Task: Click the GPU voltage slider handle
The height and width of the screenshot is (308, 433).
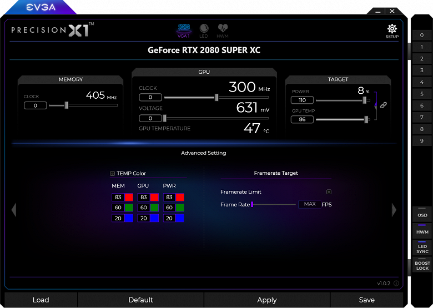Action: tap(164, 118)
